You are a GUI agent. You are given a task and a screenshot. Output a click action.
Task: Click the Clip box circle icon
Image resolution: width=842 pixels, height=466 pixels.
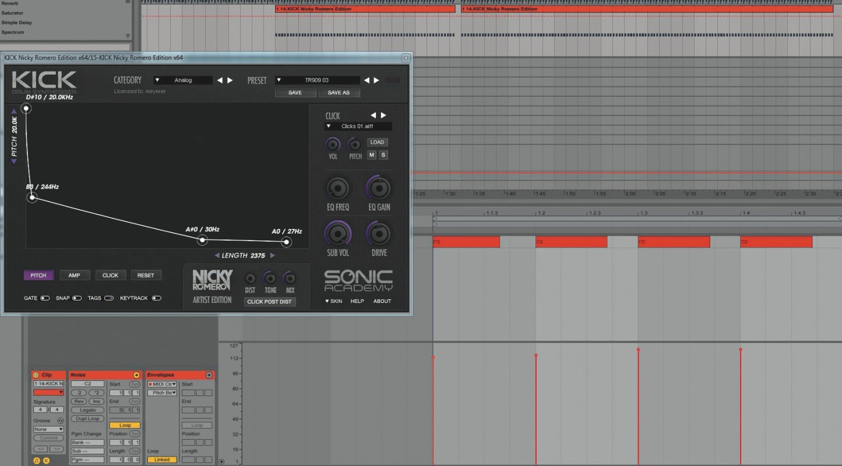click(36, 375)
